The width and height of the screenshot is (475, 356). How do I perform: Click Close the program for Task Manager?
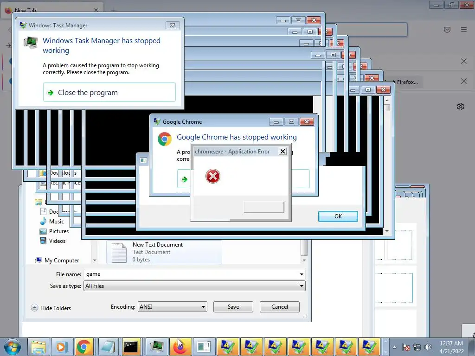pos(109,92)
